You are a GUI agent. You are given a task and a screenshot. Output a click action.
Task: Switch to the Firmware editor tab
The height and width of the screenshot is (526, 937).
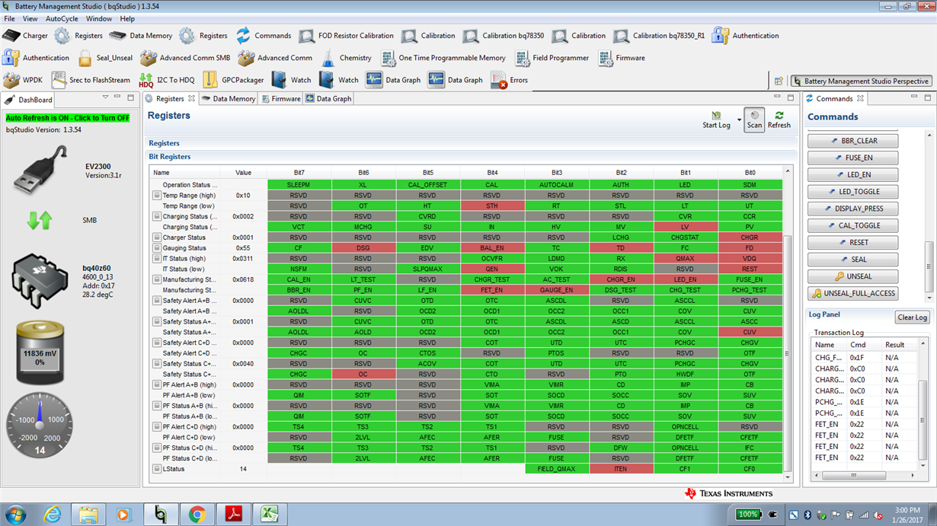(x=281, y=99)
